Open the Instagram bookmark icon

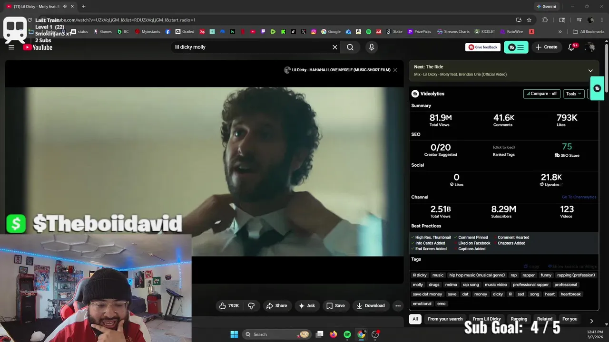click(314, 32)
